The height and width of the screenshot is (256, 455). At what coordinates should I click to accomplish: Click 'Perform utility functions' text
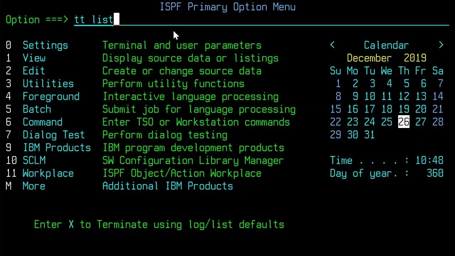click(x=173, y=84)
